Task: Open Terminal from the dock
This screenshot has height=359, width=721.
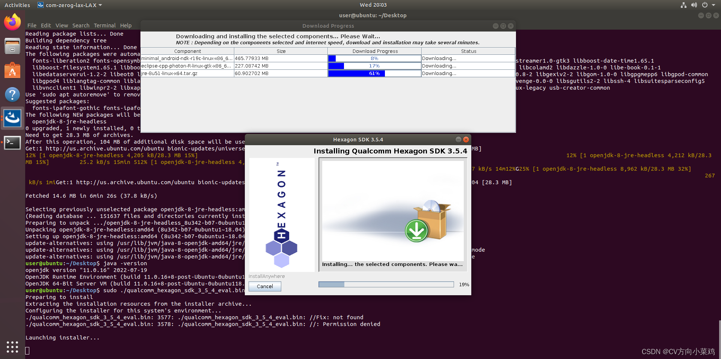Action: coord(12,143)
